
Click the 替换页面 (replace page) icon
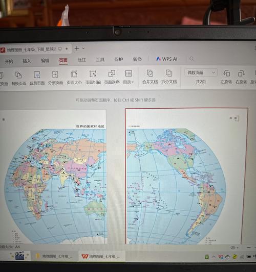(18, 75)
